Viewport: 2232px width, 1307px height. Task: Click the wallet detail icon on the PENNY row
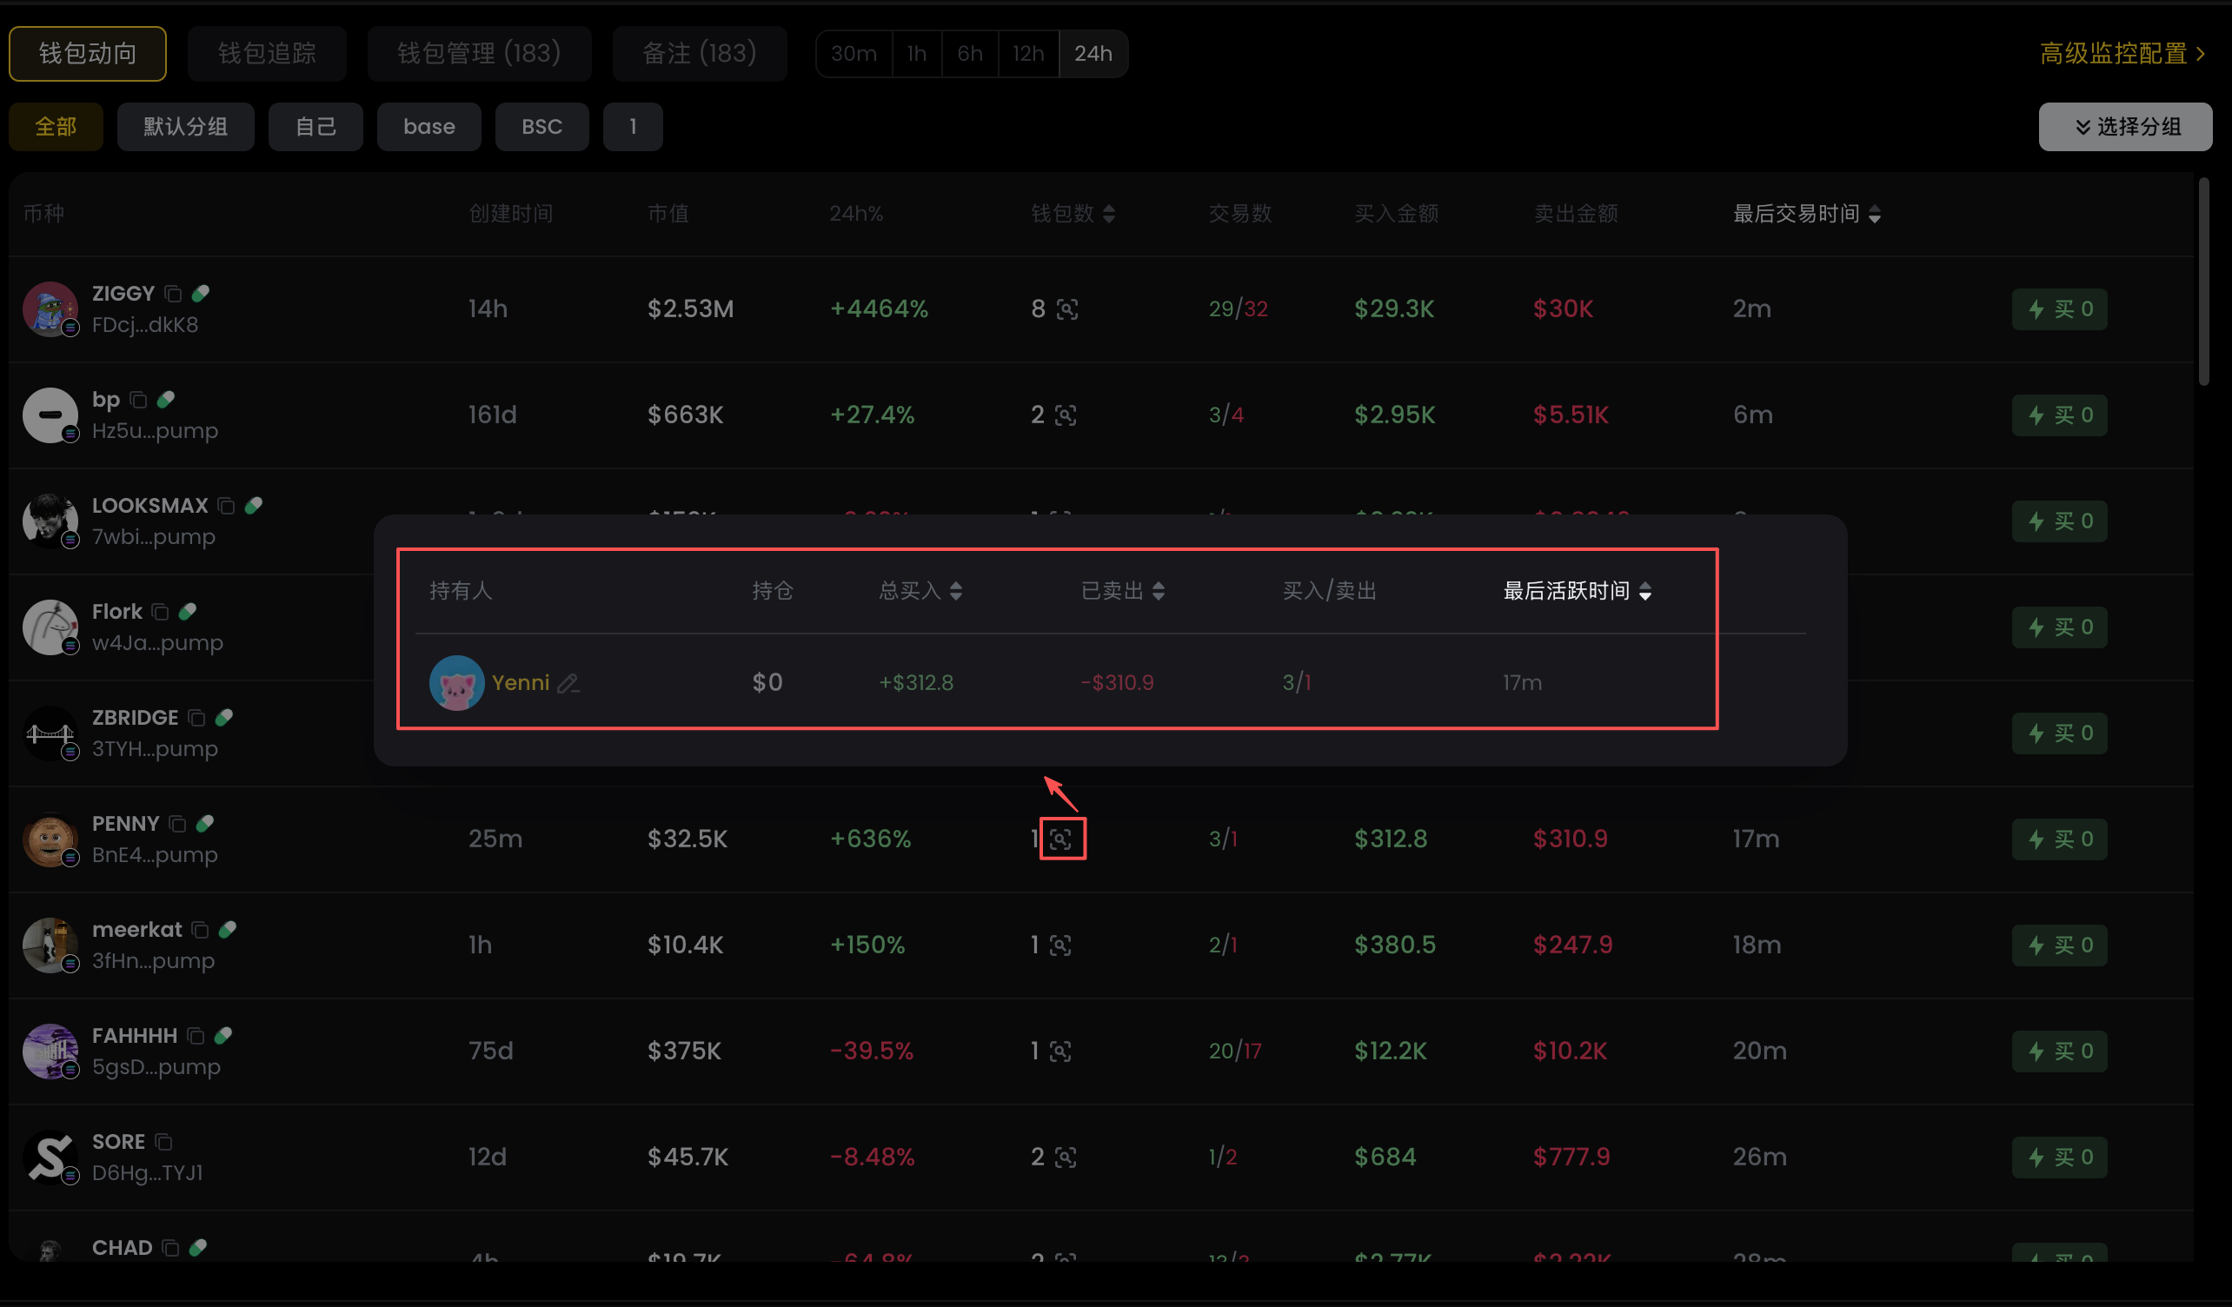[1061, 839]
